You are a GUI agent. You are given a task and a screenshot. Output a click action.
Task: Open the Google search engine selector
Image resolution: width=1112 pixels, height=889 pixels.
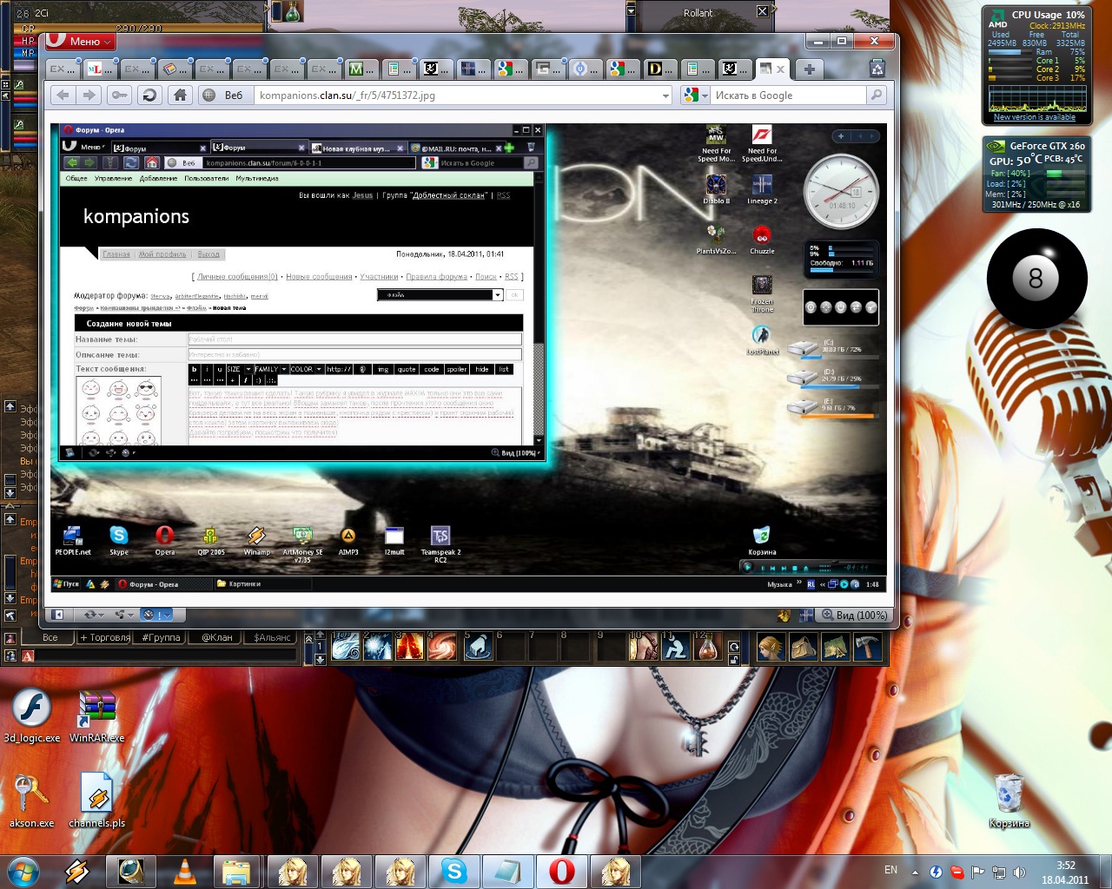pos(696,95)
